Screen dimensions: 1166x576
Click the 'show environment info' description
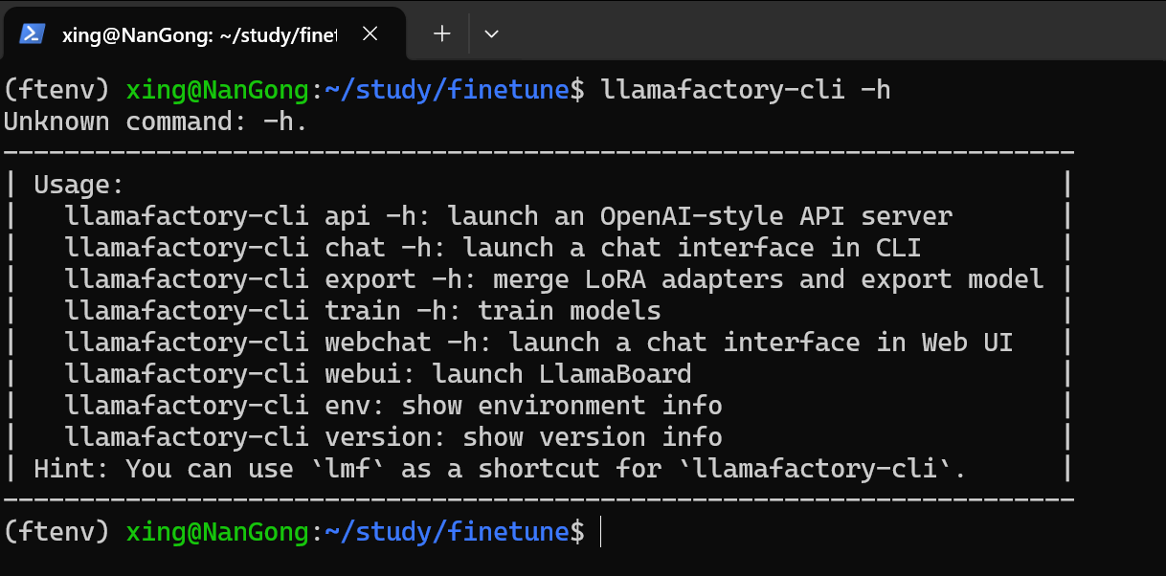click(562, 406)
